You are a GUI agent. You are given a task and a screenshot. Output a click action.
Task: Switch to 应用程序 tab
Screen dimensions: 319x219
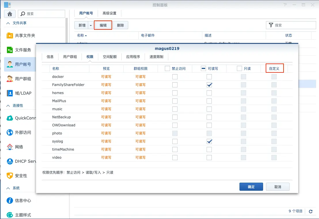pos(133,57)
